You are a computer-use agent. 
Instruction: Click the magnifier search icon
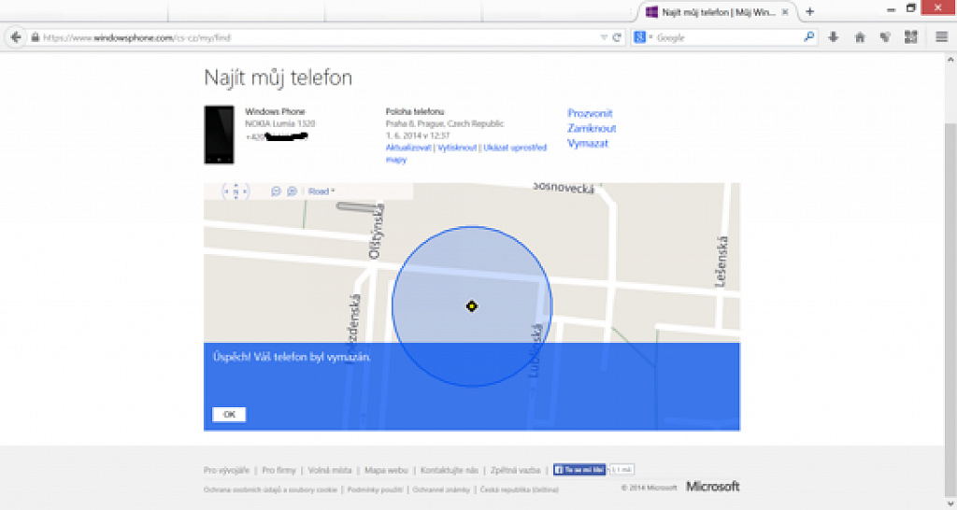tap(808, 37)
